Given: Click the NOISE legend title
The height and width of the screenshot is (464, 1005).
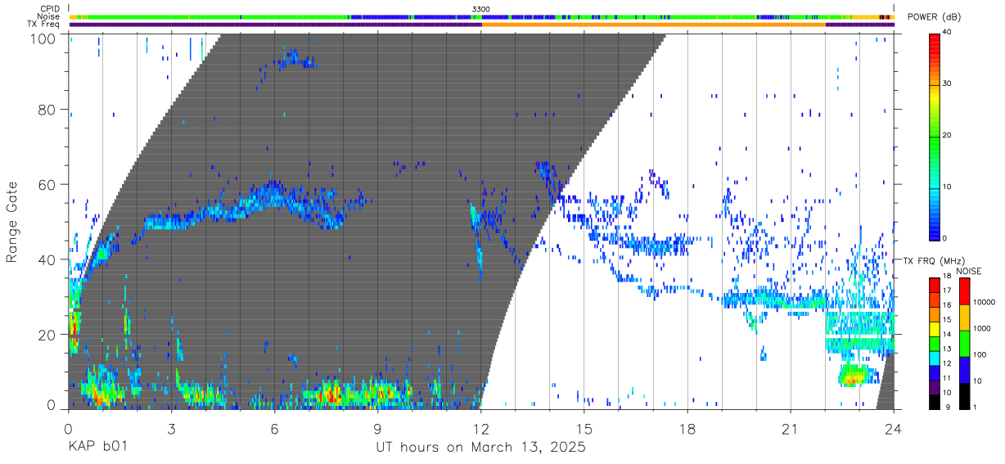Looking at the screenshot, I should coord(970,271).
